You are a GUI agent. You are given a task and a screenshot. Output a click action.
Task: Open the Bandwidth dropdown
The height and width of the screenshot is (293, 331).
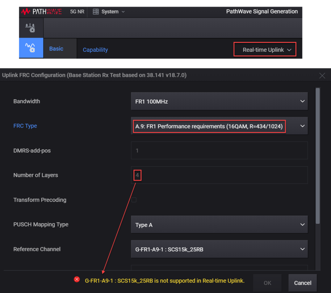(x=219, y=101)
